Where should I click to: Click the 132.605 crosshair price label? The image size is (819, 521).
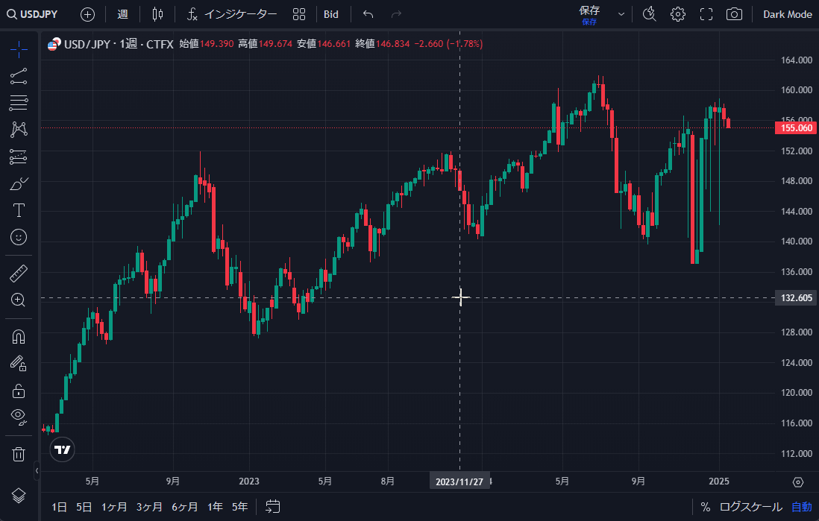click(x=797, y=298)
